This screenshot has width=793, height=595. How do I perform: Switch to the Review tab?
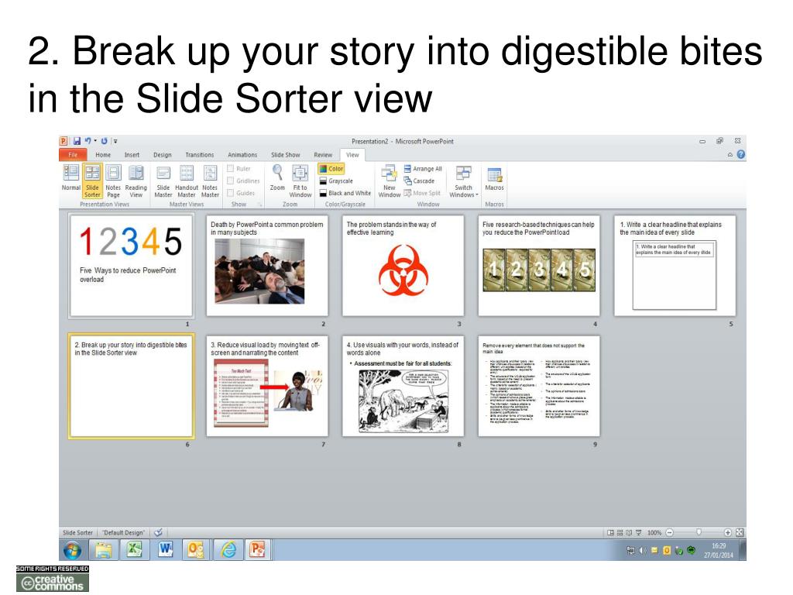[323, 155]
